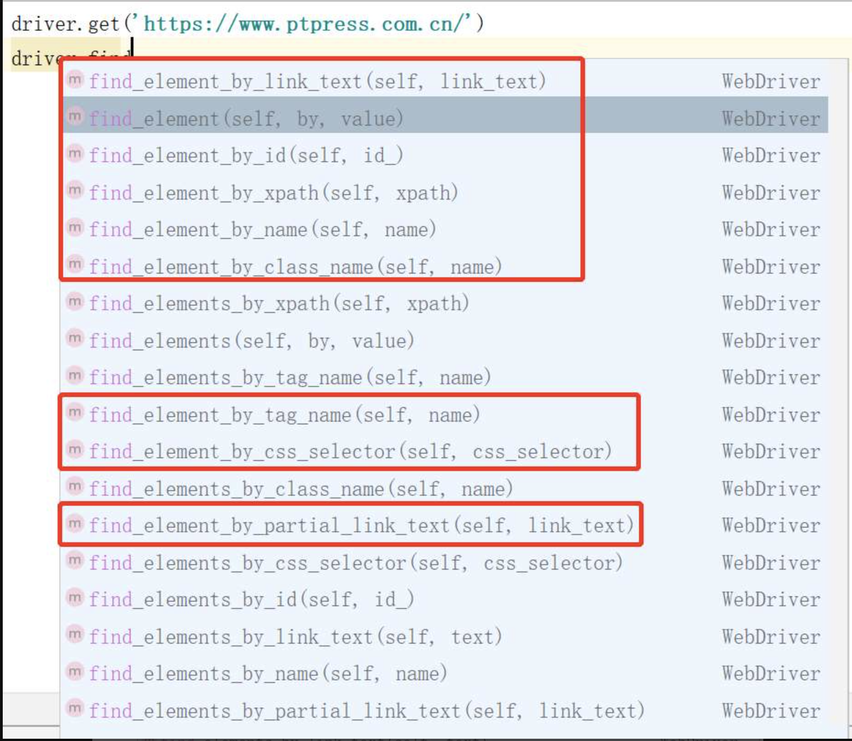Select find_elements_by_link_text(self, text) completion

(x=445, y=636)
